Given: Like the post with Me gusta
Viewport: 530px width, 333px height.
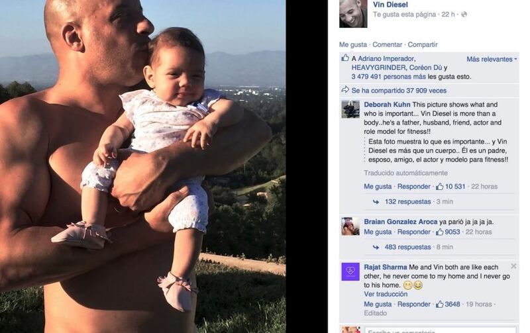Looking at the screenshot, I should 353,44.
